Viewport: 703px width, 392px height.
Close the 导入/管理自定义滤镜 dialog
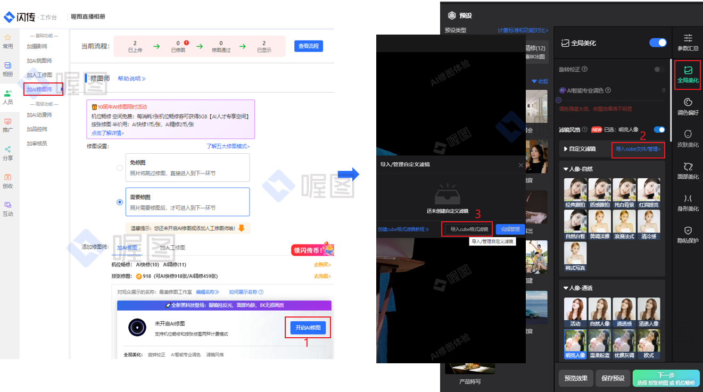(521, 165)
